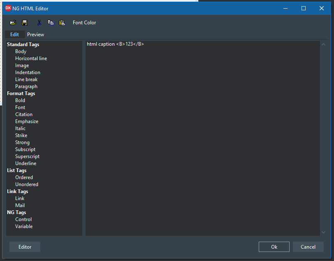Choose the Bold format tag
The height and width of the screenshot is (261, 334).
point(20,100)
